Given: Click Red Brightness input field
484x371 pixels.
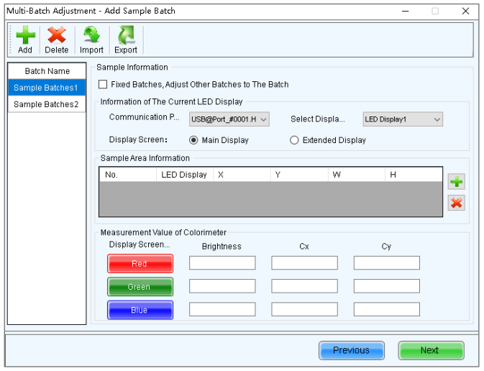Looking at the screenshot, I should click(222, 262).
